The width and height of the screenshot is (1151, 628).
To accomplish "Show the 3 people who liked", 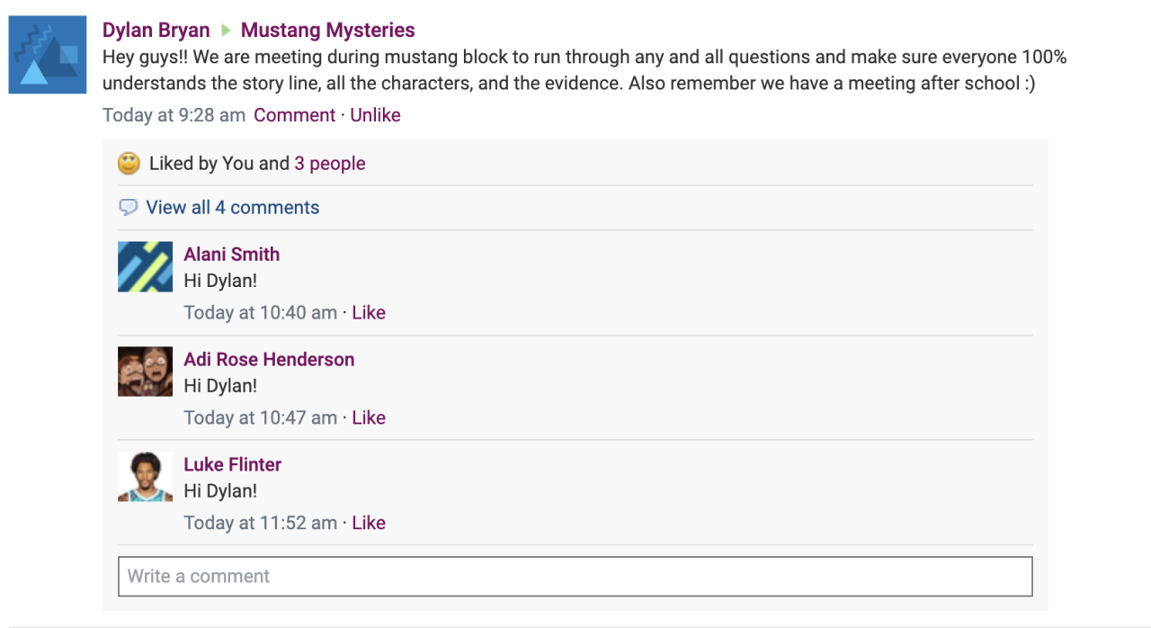I will coord(330,164).
